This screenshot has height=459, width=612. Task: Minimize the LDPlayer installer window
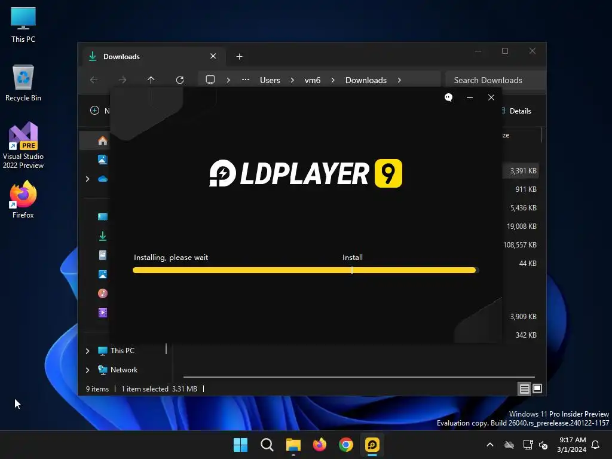[x=470, y=97]
